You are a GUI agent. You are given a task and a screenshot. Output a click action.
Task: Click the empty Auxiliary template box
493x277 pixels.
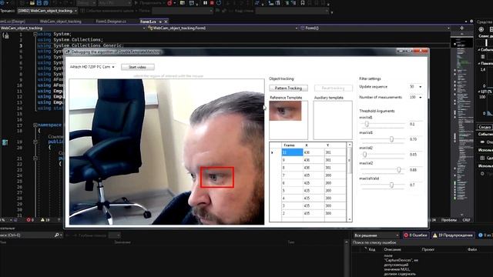click(x=333, y=120)
